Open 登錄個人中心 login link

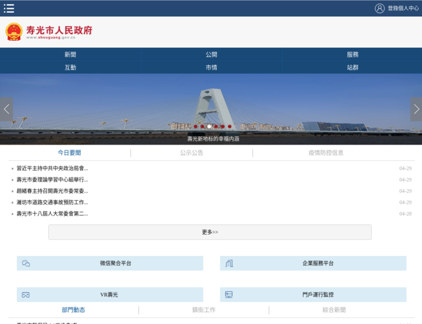[403, 8]
